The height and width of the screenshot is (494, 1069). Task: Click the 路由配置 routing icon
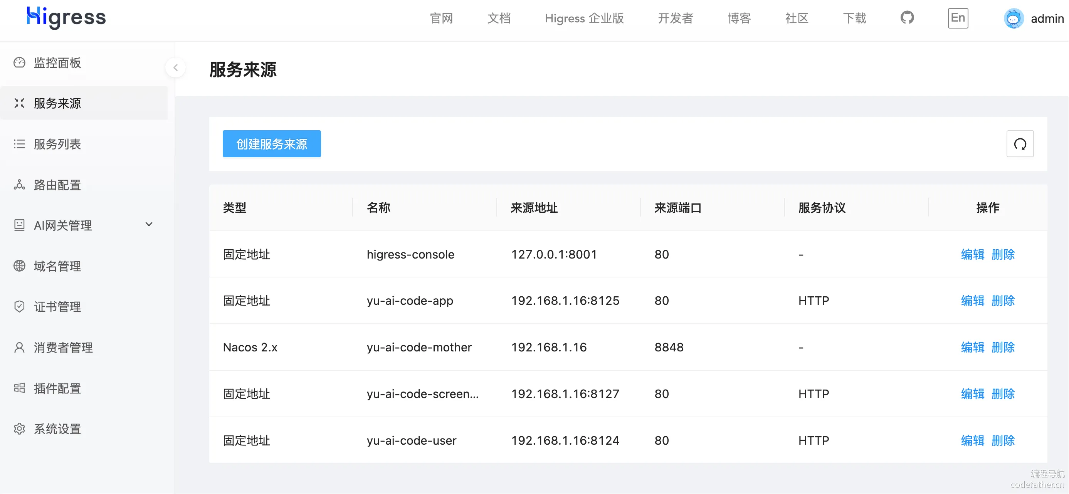(20, 185)
